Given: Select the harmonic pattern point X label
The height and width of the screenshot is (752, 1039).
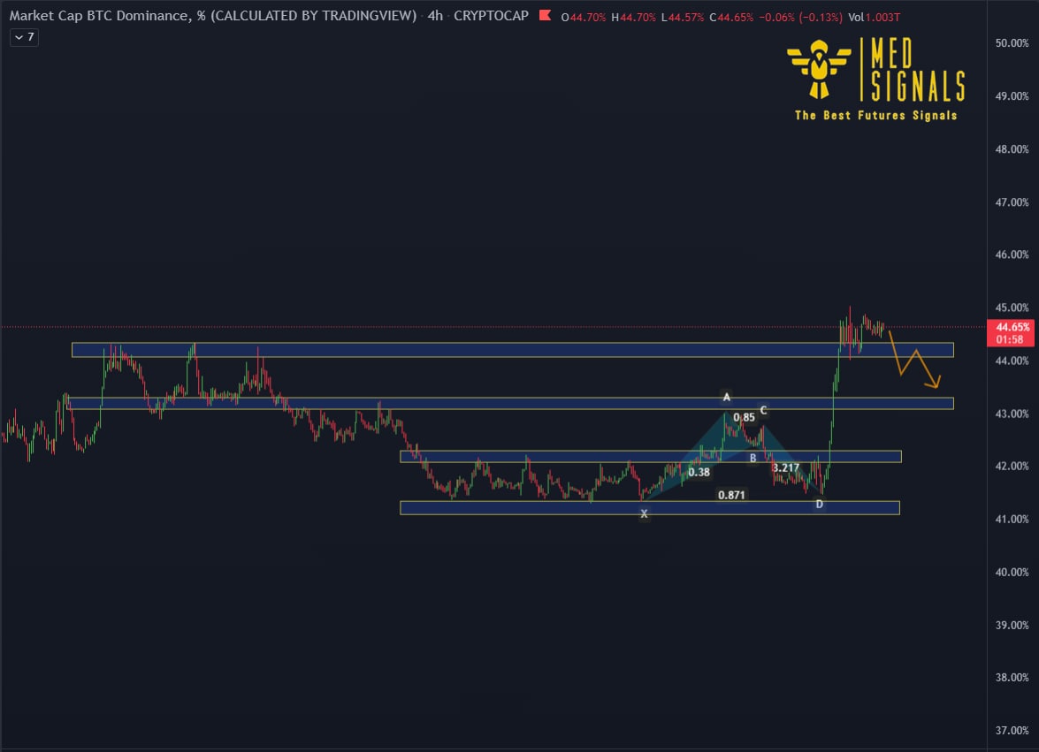Looking at the screenshot, I should (x=644, y=513).
